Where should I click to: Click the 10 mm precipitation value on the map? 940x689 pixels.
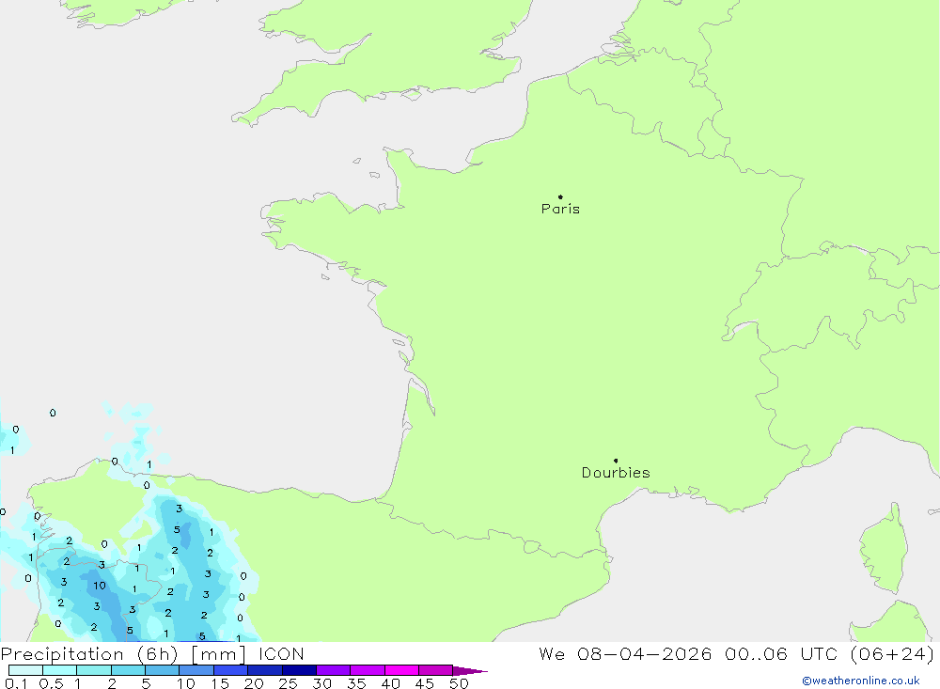99,586
